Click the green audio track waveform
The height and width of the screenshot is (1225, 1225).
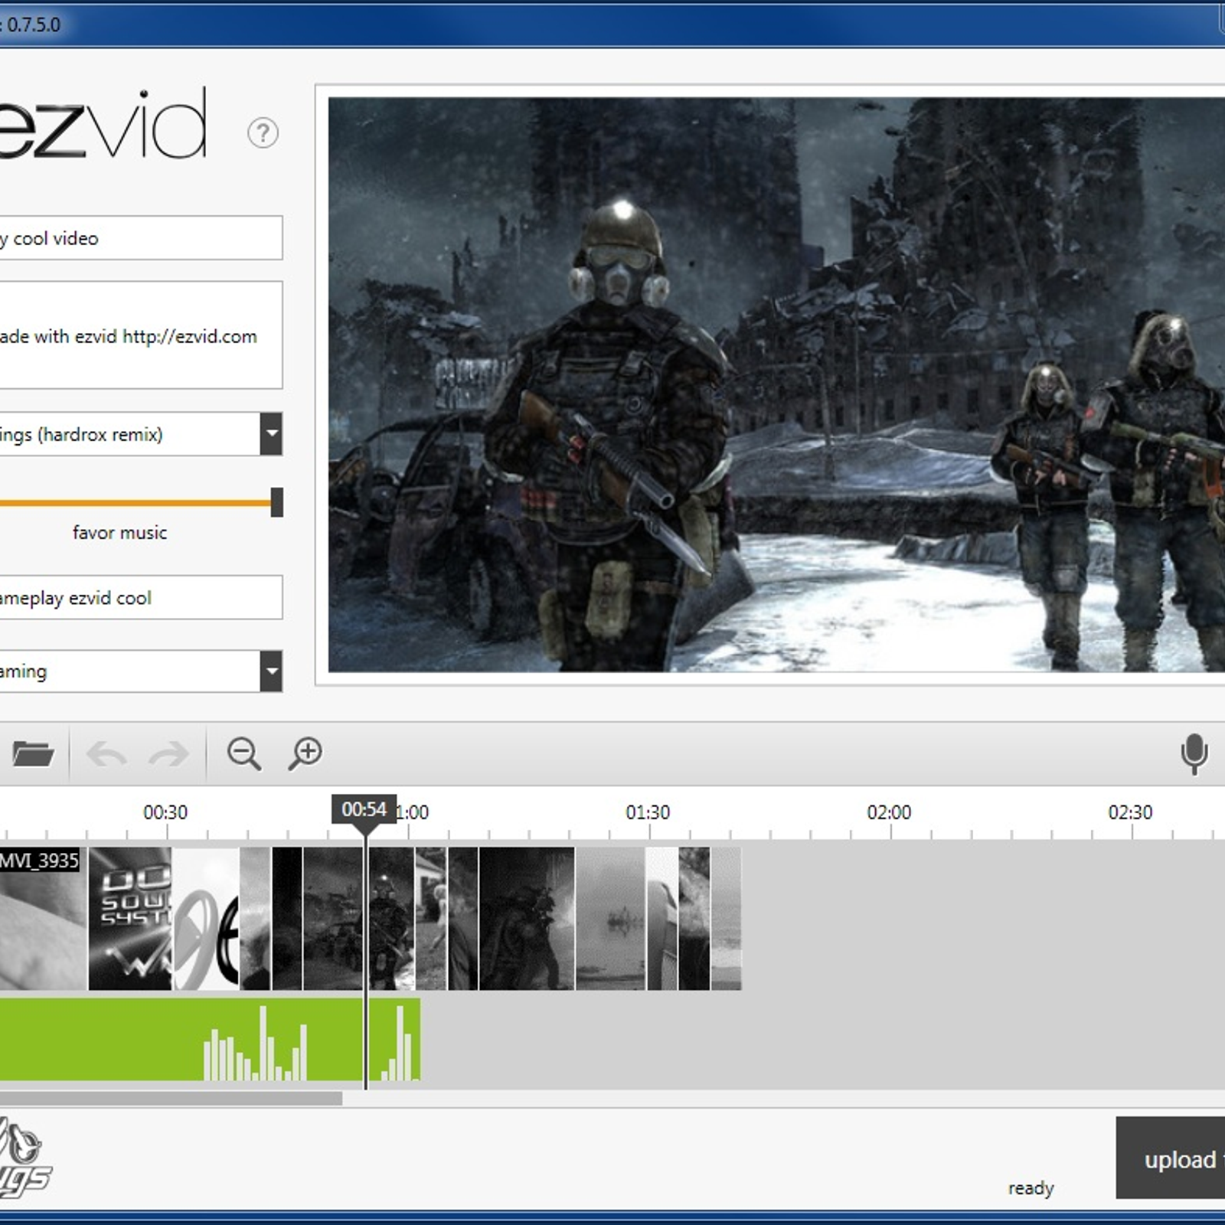(x=210, y=1039)
